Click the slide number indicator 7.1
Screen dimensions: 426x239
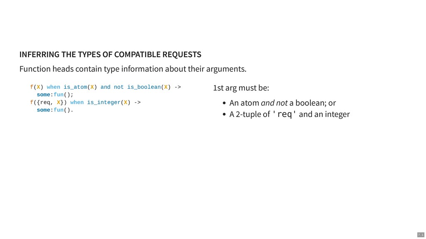421,235
